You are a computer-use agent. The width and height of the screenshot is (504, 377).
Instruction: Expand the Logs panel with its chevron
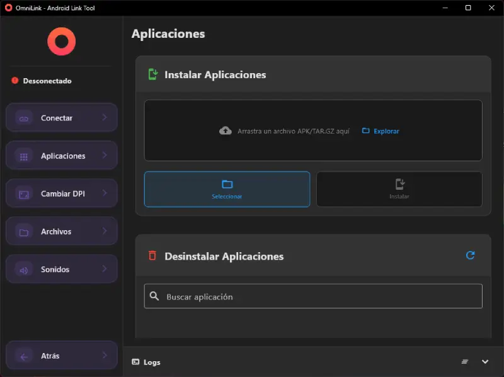coord(484,362)
